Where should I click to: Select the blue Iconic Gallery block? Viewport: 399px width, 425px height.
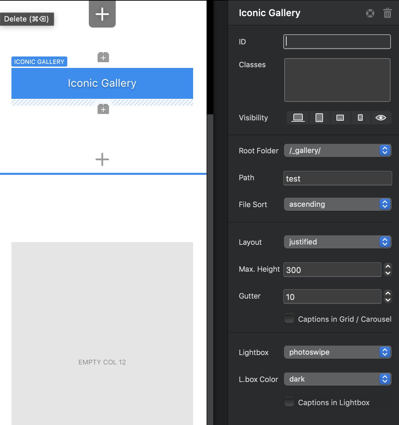102,83
